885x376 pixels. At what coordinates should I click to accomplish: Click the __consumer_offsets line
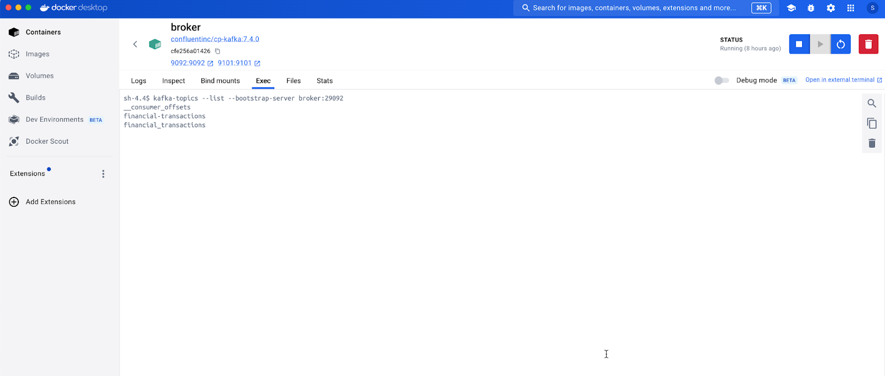(157, 107)
